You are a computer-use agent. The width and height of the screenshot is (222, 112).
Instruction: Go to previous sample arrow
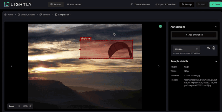12,66
